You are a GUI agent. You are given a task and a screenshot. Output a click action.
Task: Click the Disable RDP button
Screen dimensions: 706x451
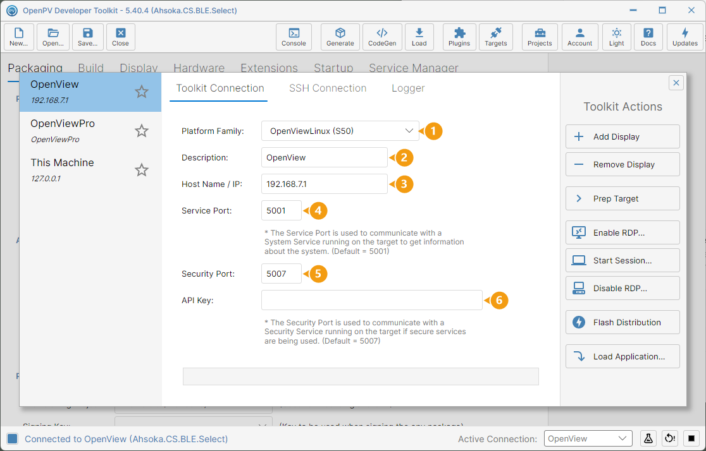622,288
